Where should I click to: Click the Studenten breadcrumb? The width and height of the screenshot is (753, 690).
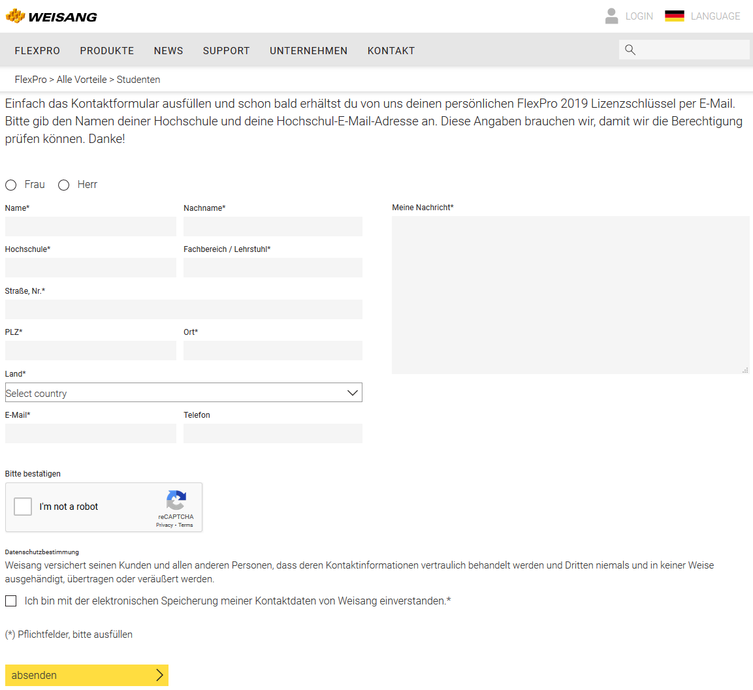click(138, 79)
